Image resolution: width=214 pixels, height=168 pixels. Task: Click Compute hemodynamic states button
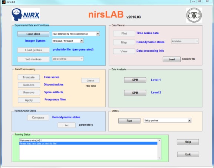(38, 118)
